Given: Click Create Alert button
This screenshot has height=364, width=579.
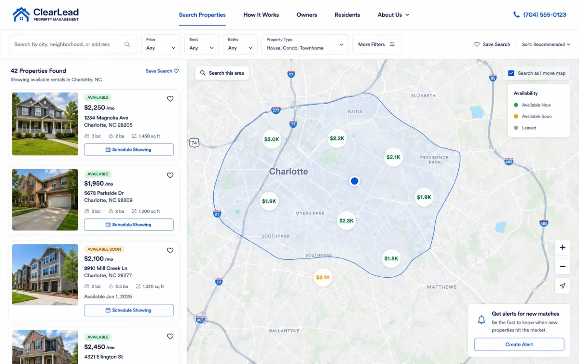Looking at the screenshot, I should pos(519,344).
